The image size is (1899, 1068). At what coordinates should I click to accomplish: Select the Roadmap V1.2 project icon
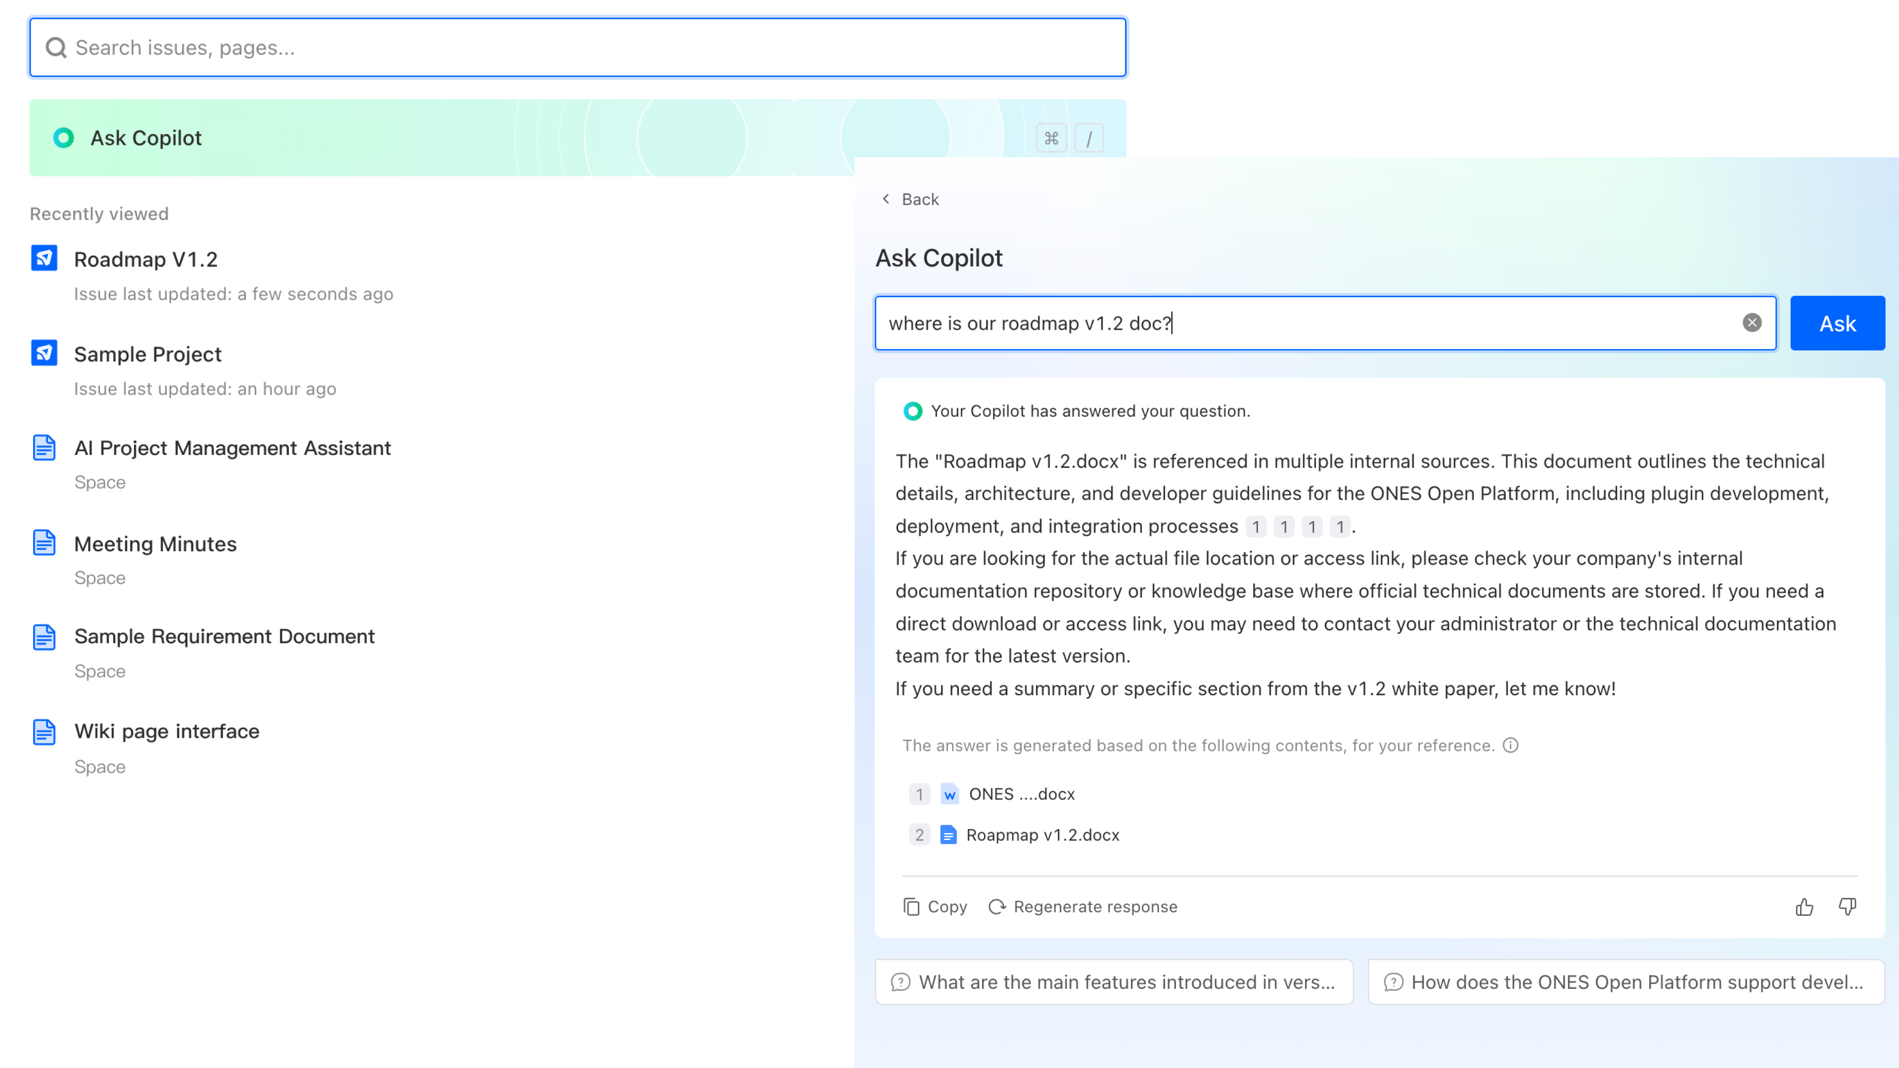44,259
